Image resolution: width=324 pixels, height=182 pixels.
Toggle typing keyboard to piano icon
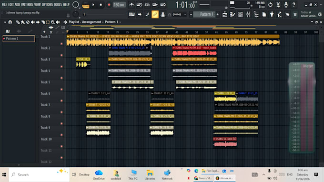pos(132,14)
